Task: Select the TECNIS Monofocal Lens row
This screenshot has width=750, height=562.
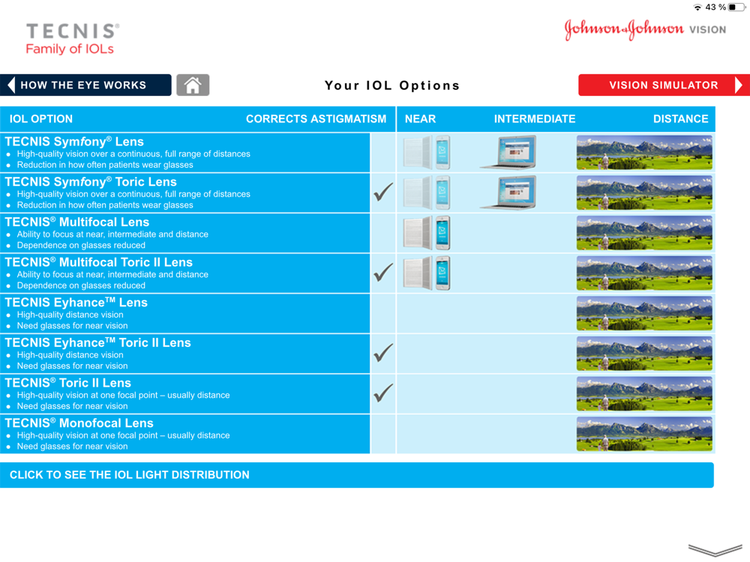Action: point(184,434)
